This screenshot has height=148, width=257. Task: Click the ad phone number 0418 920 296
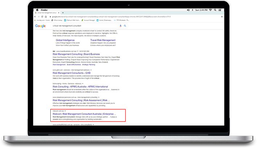[x=84, y=51]
